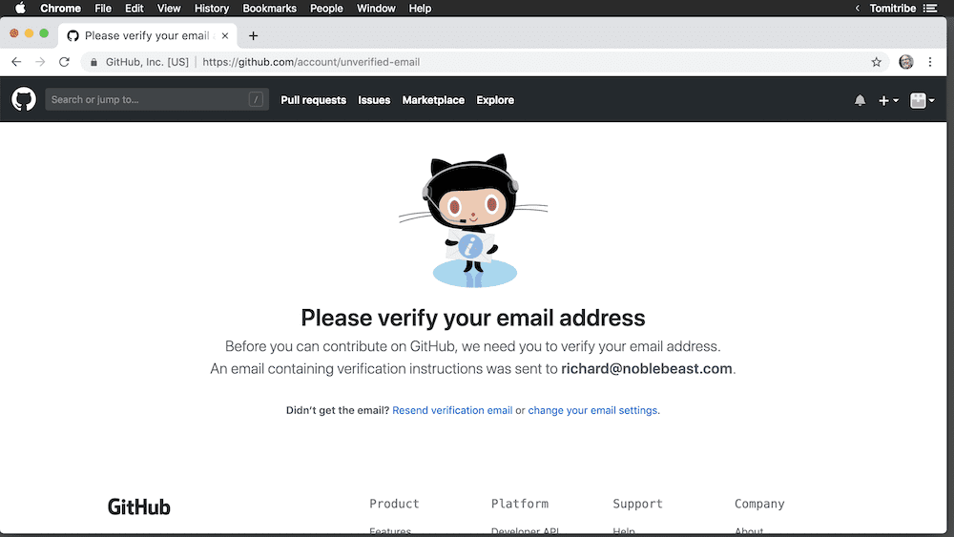Go back to the previous page

coord(16,62)
